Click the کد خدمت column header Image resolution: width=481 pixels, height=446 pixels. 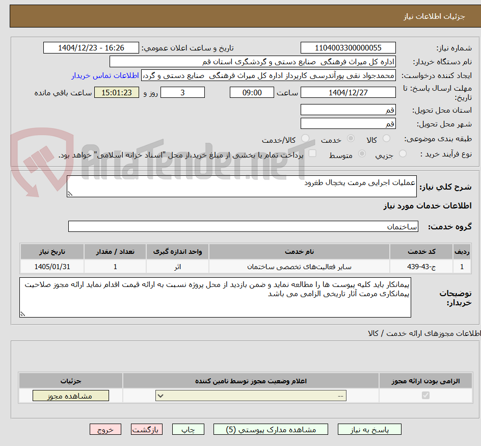421,252
